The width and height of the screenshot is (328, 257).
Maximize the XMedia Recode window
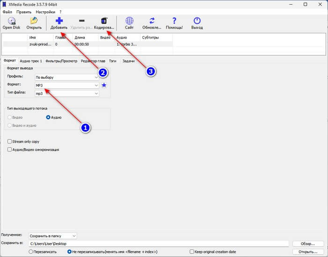pyautogui.click(x=305, y=4)
